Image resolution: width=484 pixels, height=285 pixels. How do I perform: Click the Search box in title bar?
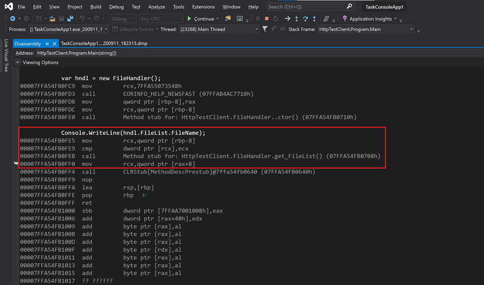[x=310, y=7]
